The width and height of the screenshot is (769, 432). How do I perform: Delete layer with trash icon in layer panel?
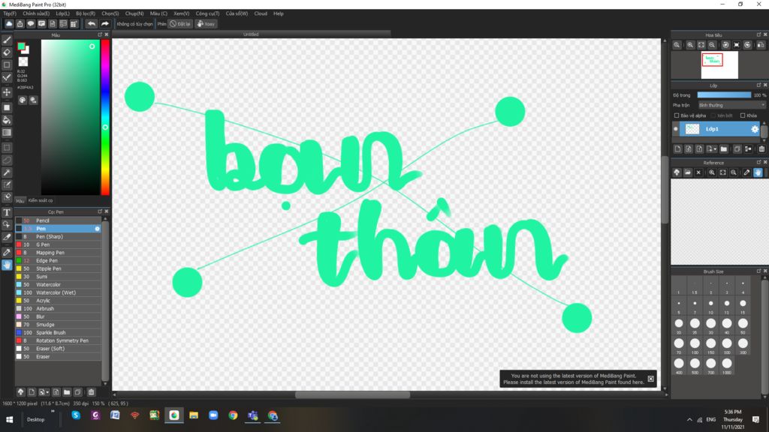761,149
